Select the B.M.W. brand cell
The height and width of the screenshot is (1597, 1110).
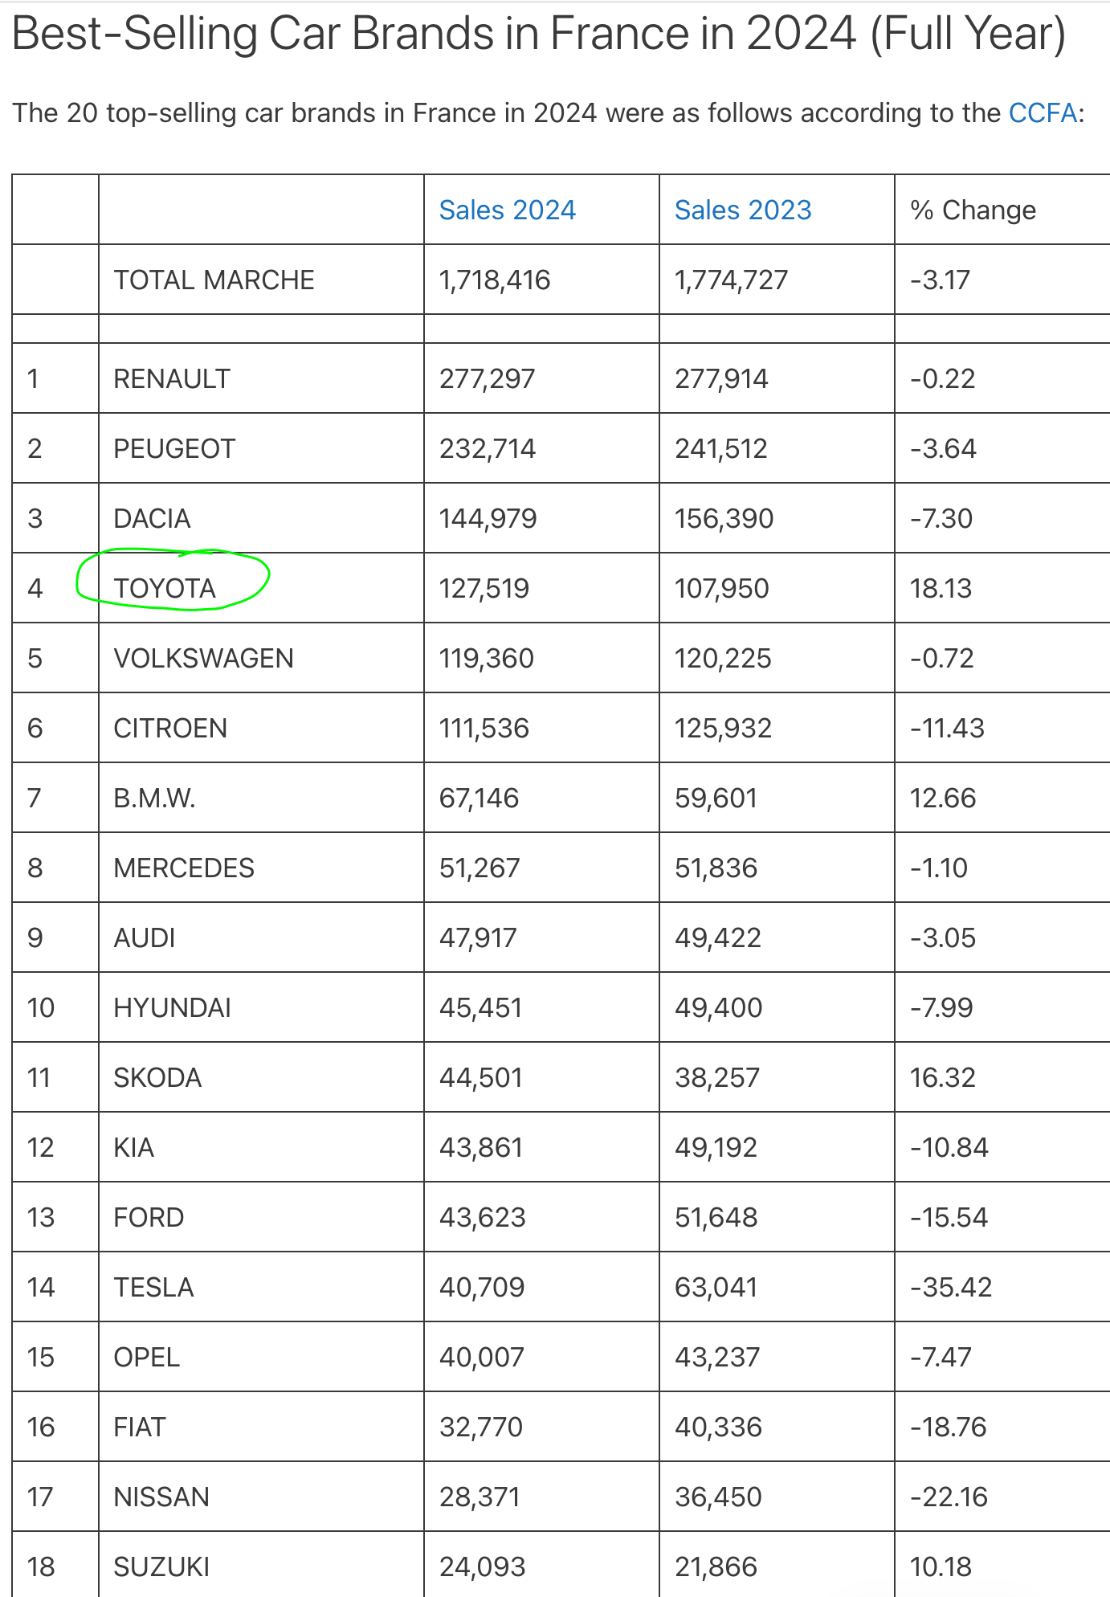pyautogui.click(x=154, y=798)
